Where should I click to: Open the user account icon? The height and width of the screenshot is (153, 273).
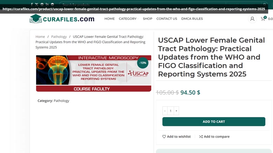click(252, 19)
